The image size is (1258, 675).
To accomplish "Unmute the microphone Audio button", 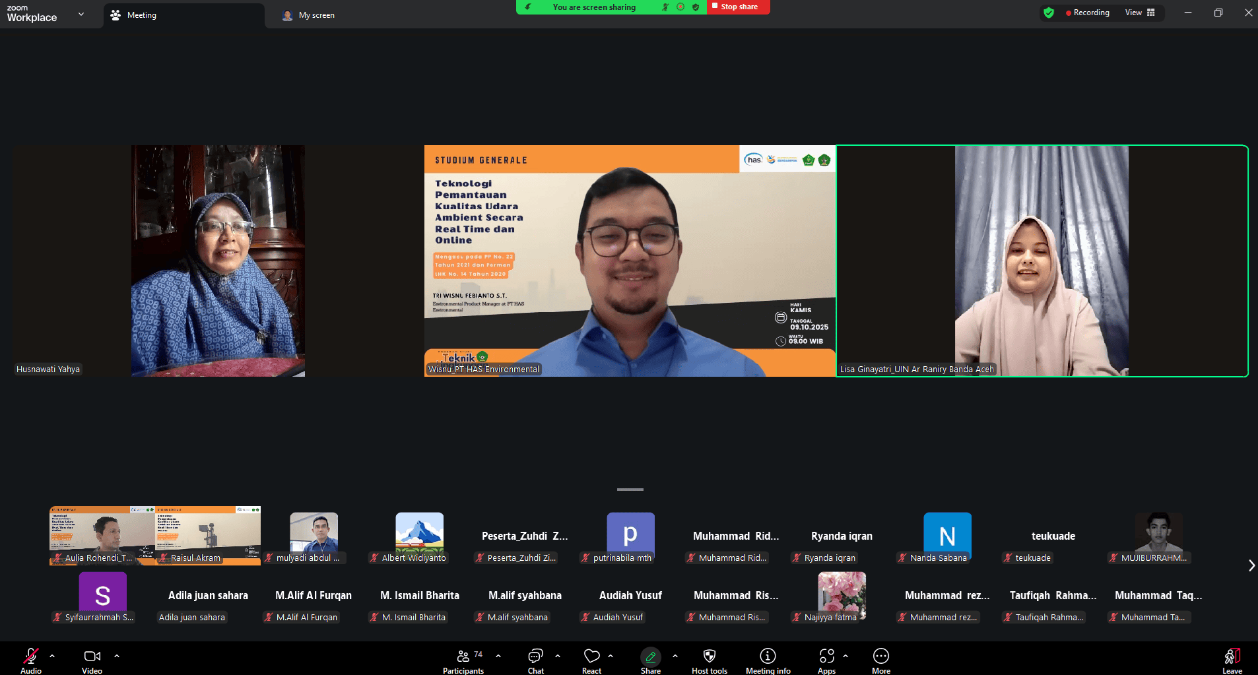I will (x=31, y=656).
